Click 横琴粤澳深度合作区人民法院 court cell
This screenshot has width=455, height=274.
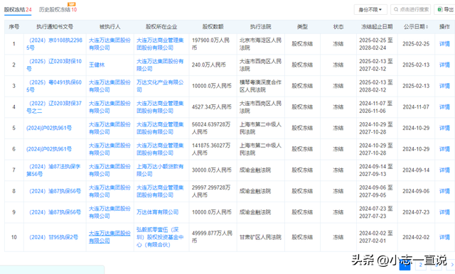pyautogui.click(x=260, y=86)
